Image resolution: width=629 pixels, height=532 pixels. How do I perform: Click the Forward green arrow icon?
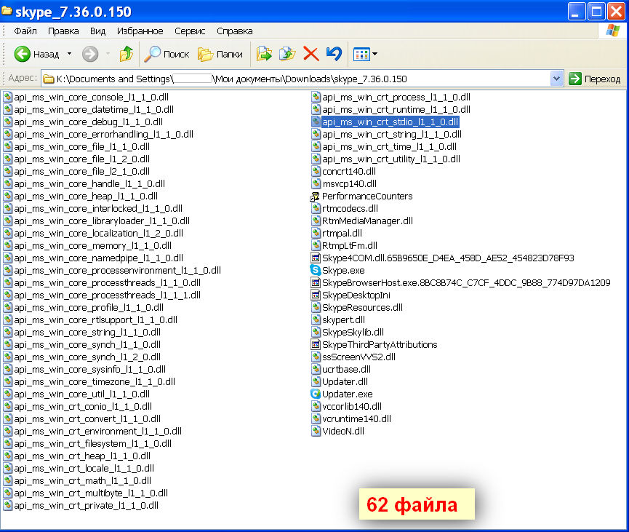pyautogui.click(x=90, y=54)
